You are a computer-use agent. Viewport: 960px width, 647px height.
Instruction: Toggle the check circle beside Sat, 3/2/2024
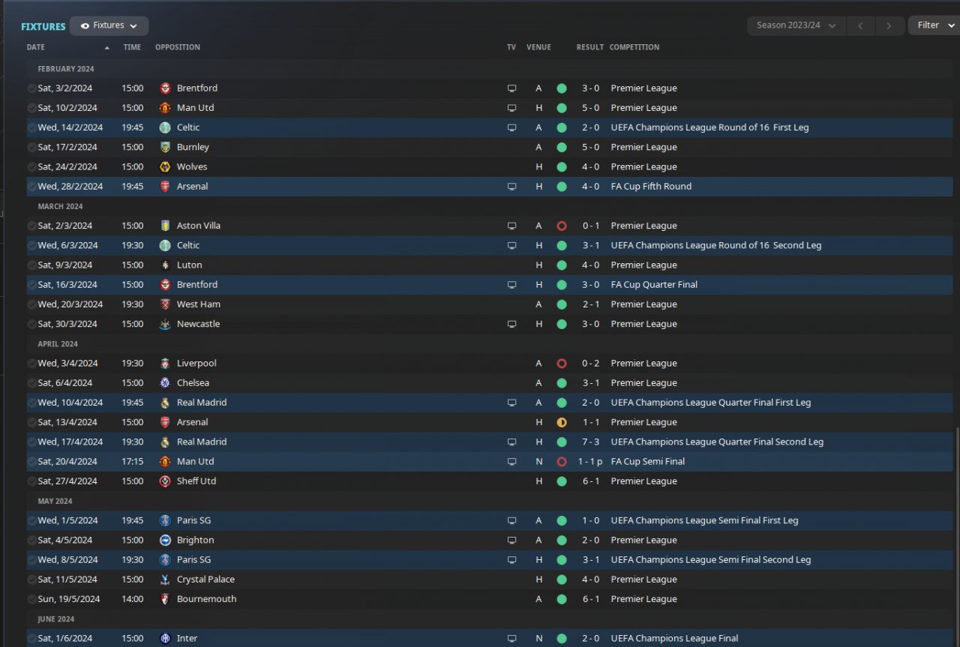click(x=31, y=88)
